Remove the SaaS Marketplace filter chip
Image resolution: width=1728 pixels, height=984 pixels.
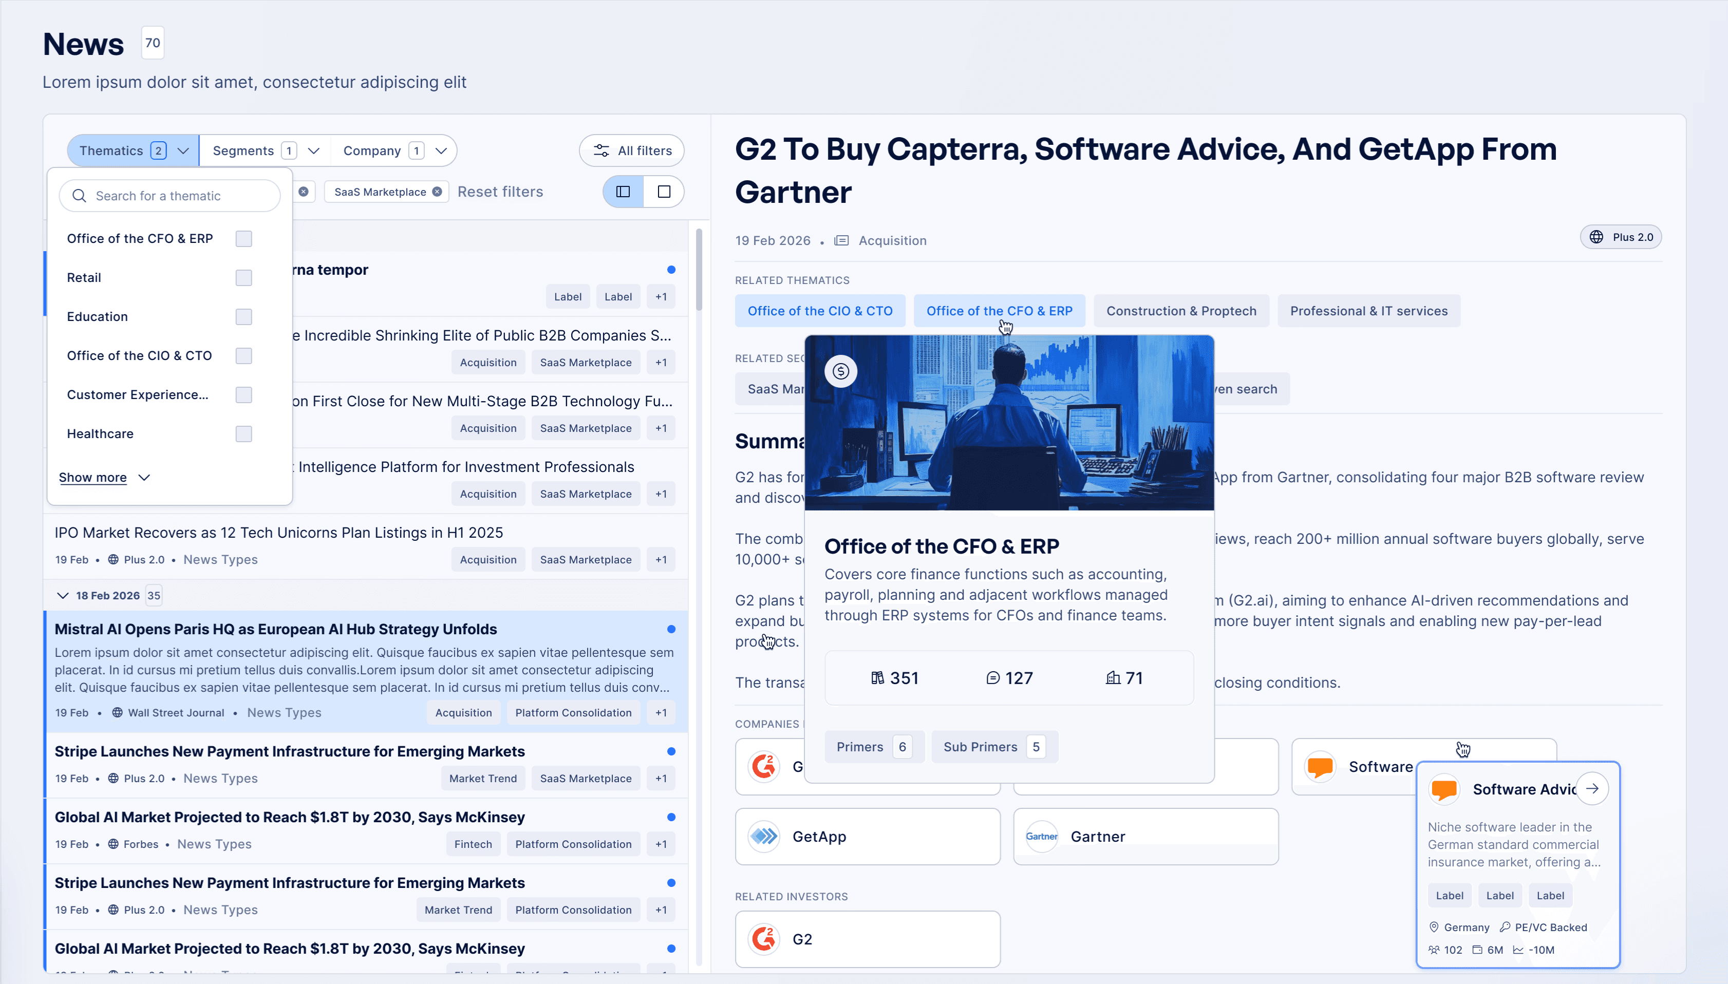coord(437,192)
